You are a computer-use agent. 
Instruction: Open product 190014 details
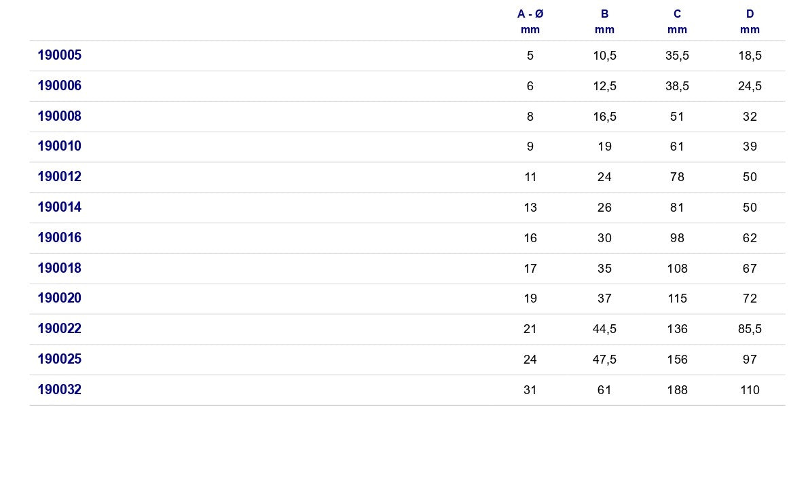coord(59,207)
